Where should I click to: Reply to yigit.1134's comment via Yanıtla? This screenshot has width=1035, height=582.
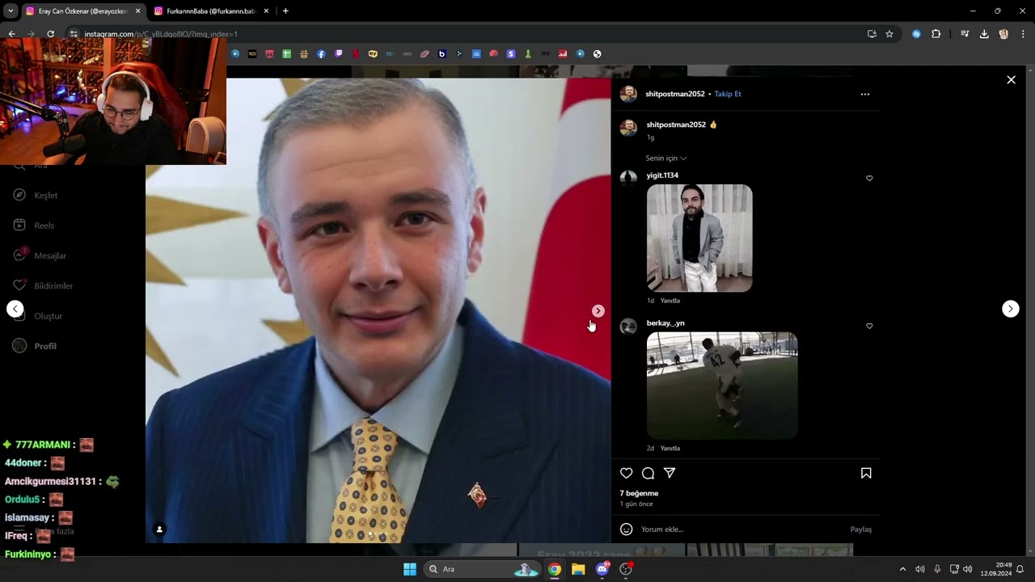coord(670,301)
